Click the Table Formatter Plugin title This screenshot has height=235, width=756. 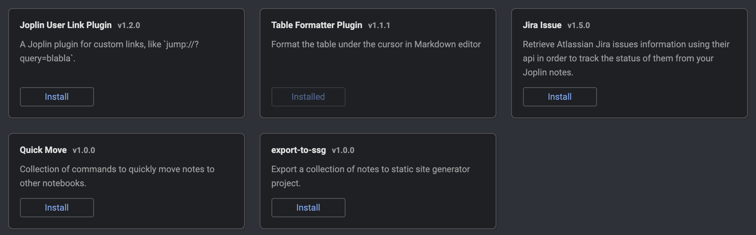[317, 25]
